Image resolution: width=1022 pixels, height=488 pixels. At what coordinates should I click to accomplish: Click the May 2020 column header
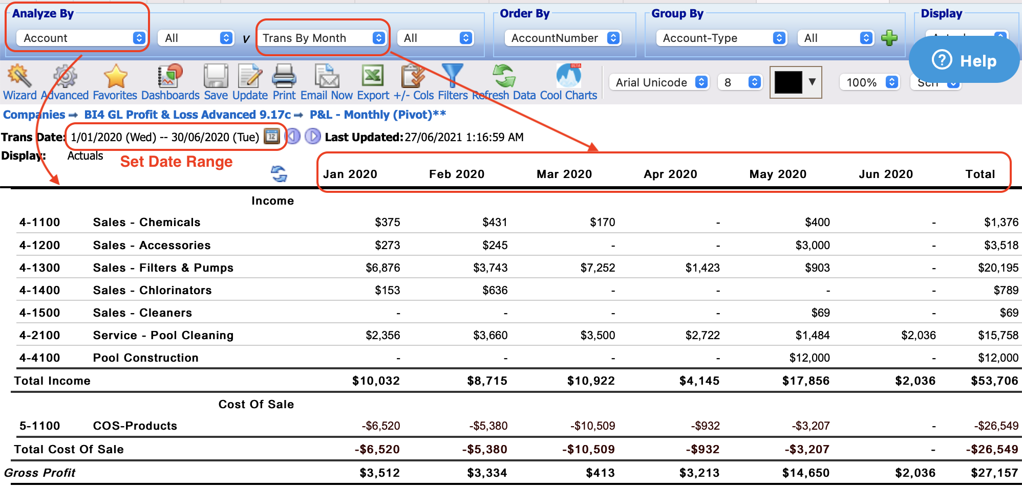(778, 174)
